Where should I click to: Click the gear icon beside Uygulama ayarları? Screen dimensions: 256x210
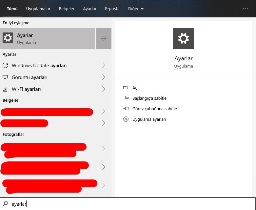[x=126, y=119]
